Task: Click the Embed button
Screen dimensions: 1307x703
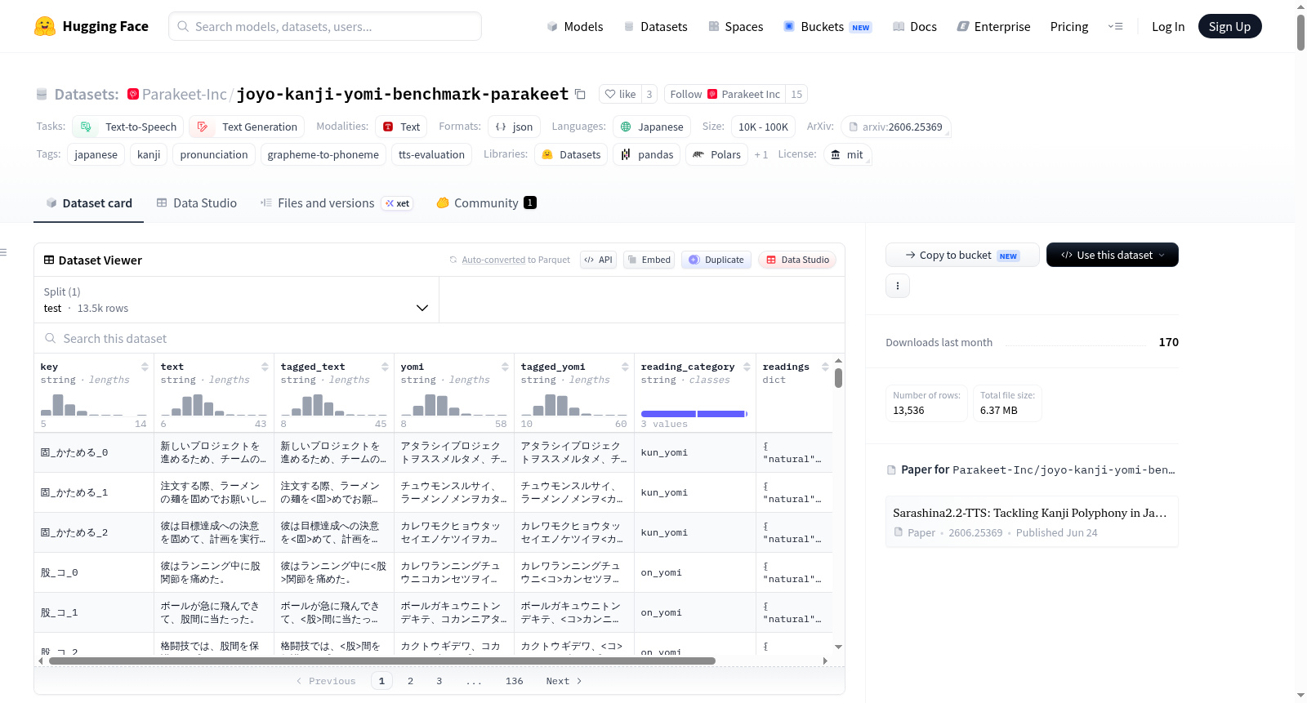Action: coord(649,260)
